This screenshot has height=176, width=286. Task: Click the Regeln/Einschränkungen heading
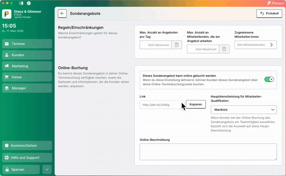coord(81,27)
